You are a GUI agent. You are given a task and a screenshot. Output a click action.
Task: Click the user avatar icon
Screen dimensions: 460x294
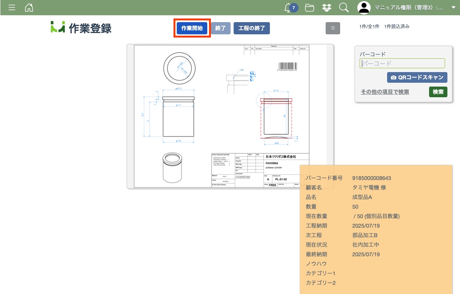point(364,8)
